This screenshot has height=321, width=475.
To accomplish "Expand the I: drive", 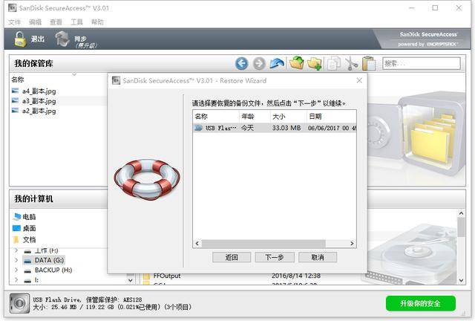I will pyautogui.click(x=16, y=279).
